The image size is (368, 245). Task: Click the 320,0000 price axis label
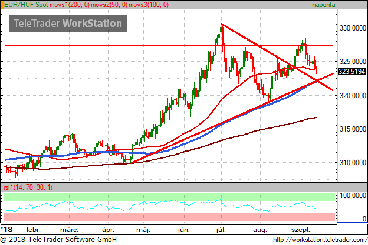[x=353, y=96]
